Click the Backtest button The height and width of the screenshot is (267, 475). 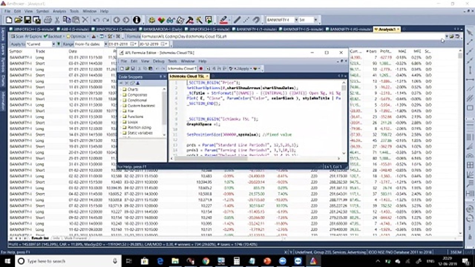[x=53, y=36]
